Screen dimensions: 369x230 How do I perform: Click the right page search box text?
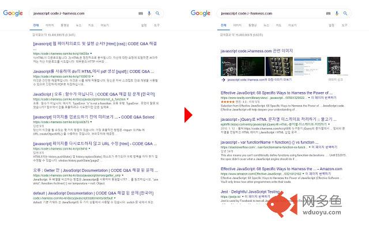(x=247, y=13)
